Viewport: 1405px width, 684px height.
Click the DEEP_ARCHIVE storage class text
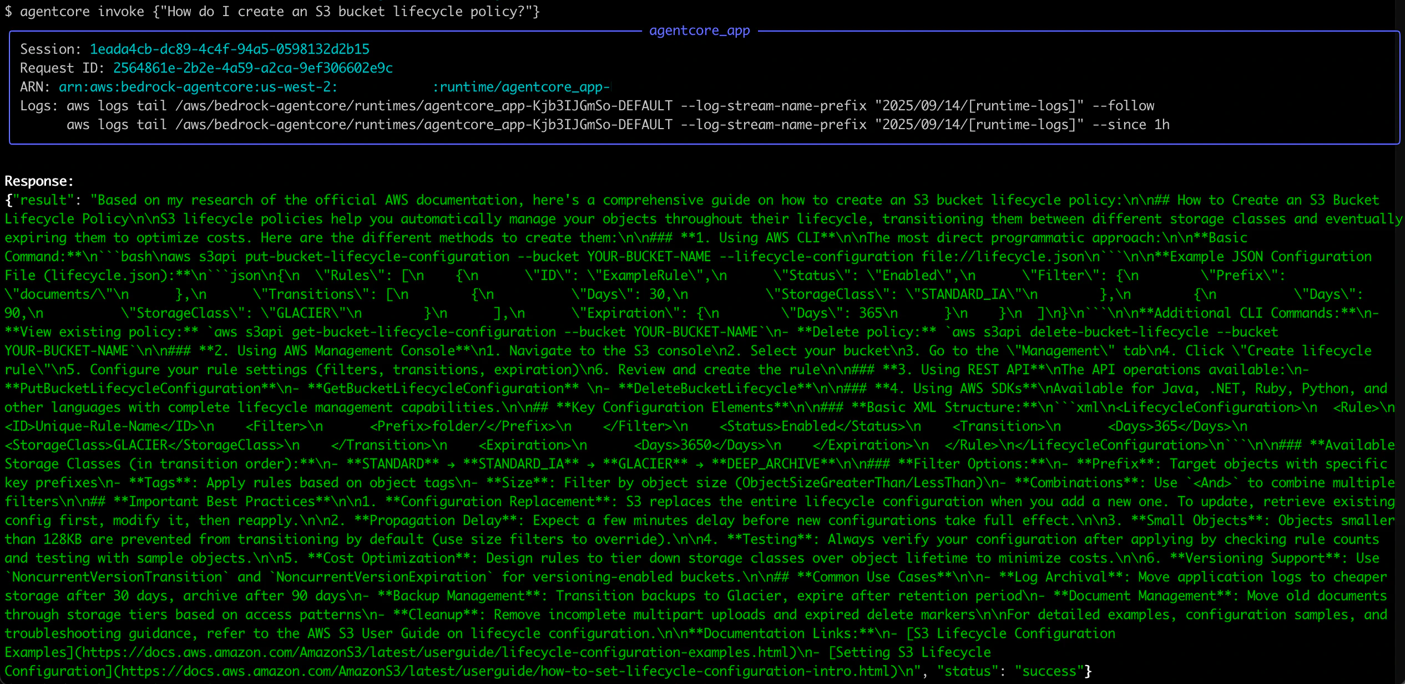[774, 464]
